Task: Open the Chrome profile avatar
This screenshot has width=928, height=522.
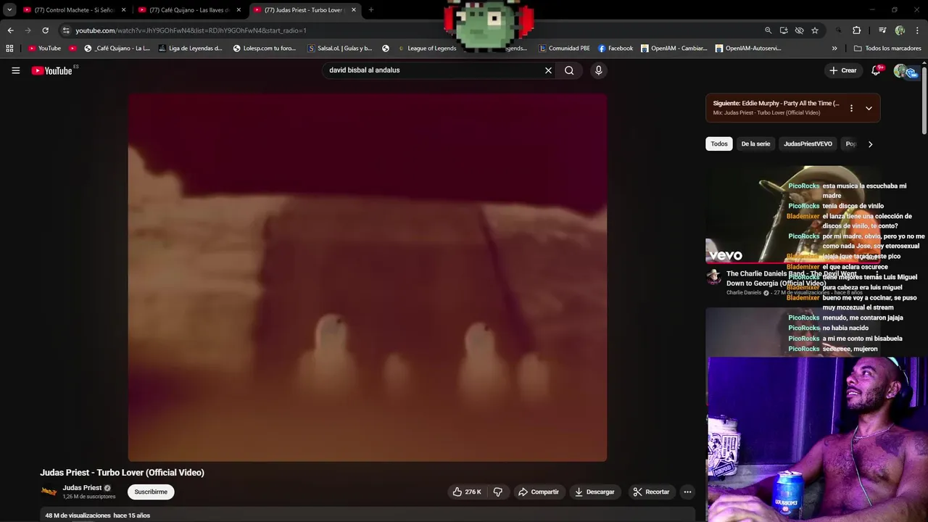Action: (900, 30)
